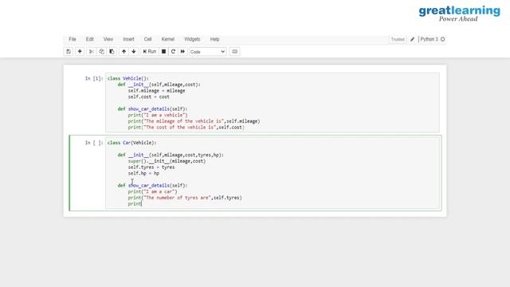Open the Edit menu
Image resolution: width=510 pixels, height=287 pixels.
coord(90,39)
